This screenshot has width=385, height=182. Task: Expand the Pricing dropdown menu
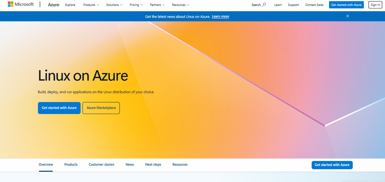pyautogui.click(x=136, y=5)
